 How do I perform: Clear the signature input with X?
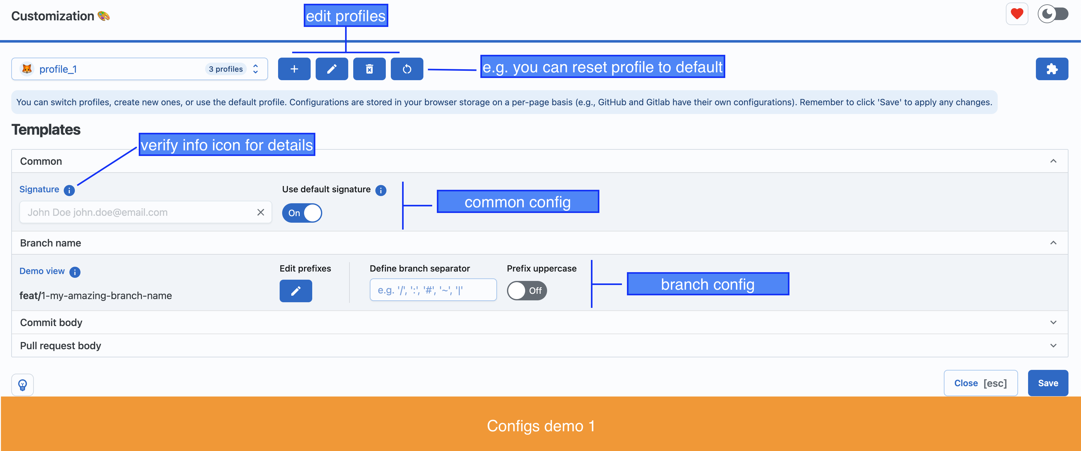tap(261, 212)
